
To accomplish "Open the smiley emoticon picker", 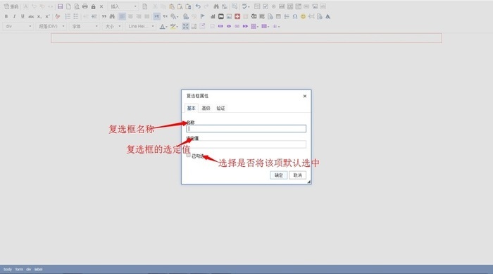I will click(x=303, y=16).
